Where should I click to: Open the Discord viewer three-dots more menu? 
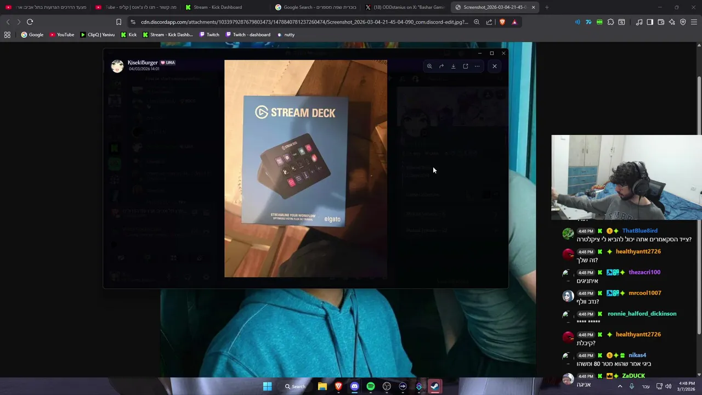pyautogui.click(x=477, y=66)
